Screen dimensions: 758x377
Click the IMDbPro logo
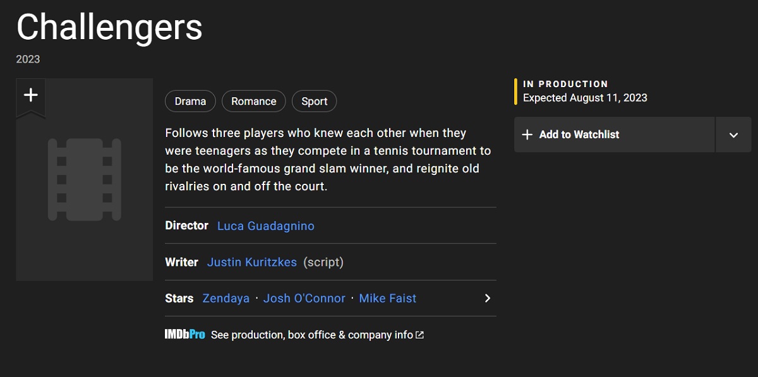coord(185,335)
